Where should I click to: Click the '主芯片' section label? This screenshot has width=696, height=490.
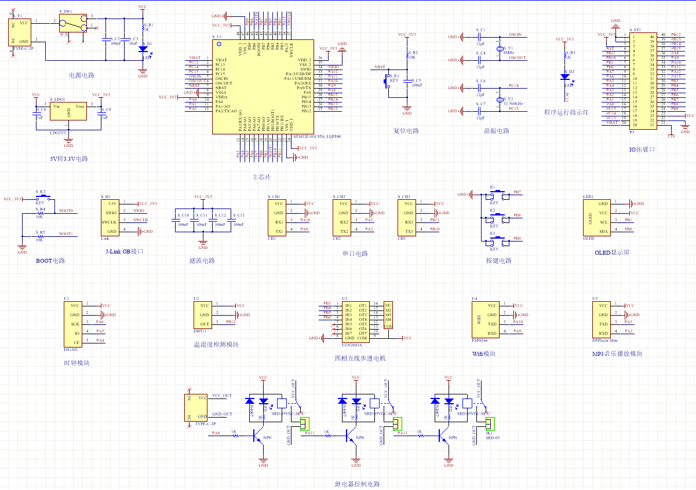[x=262, y=177]
